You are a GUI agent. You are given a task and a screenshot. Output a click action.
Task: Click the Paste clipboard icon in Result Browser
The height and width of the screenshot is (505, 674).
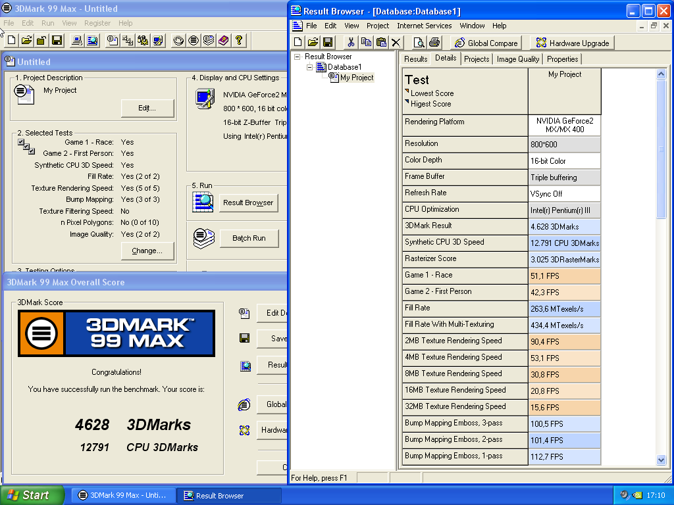point(381,42)
